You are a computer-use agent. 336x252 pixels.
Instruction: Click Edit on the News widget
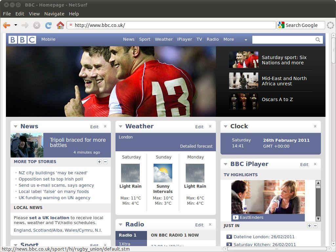[94, 127]
